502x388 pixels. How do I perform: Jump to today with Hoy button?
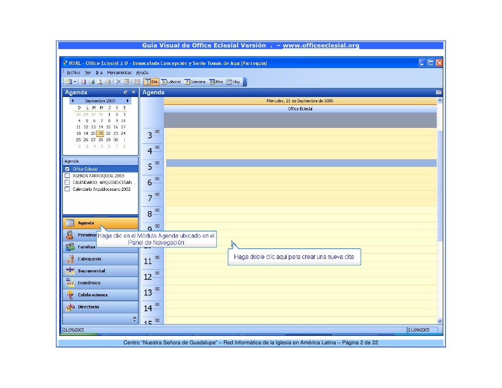[233, 82]
